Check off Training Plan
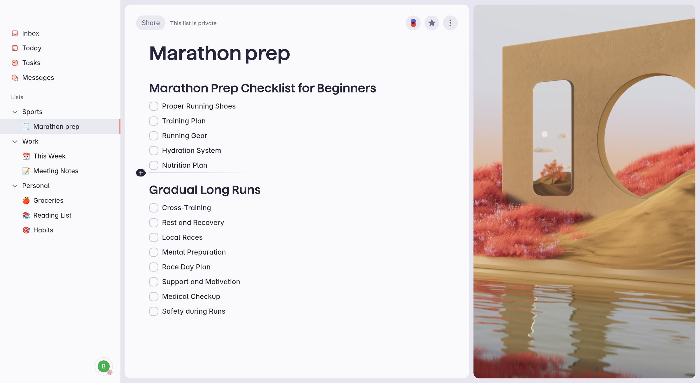This screenshot has height=383, width=700. (154, 121)
